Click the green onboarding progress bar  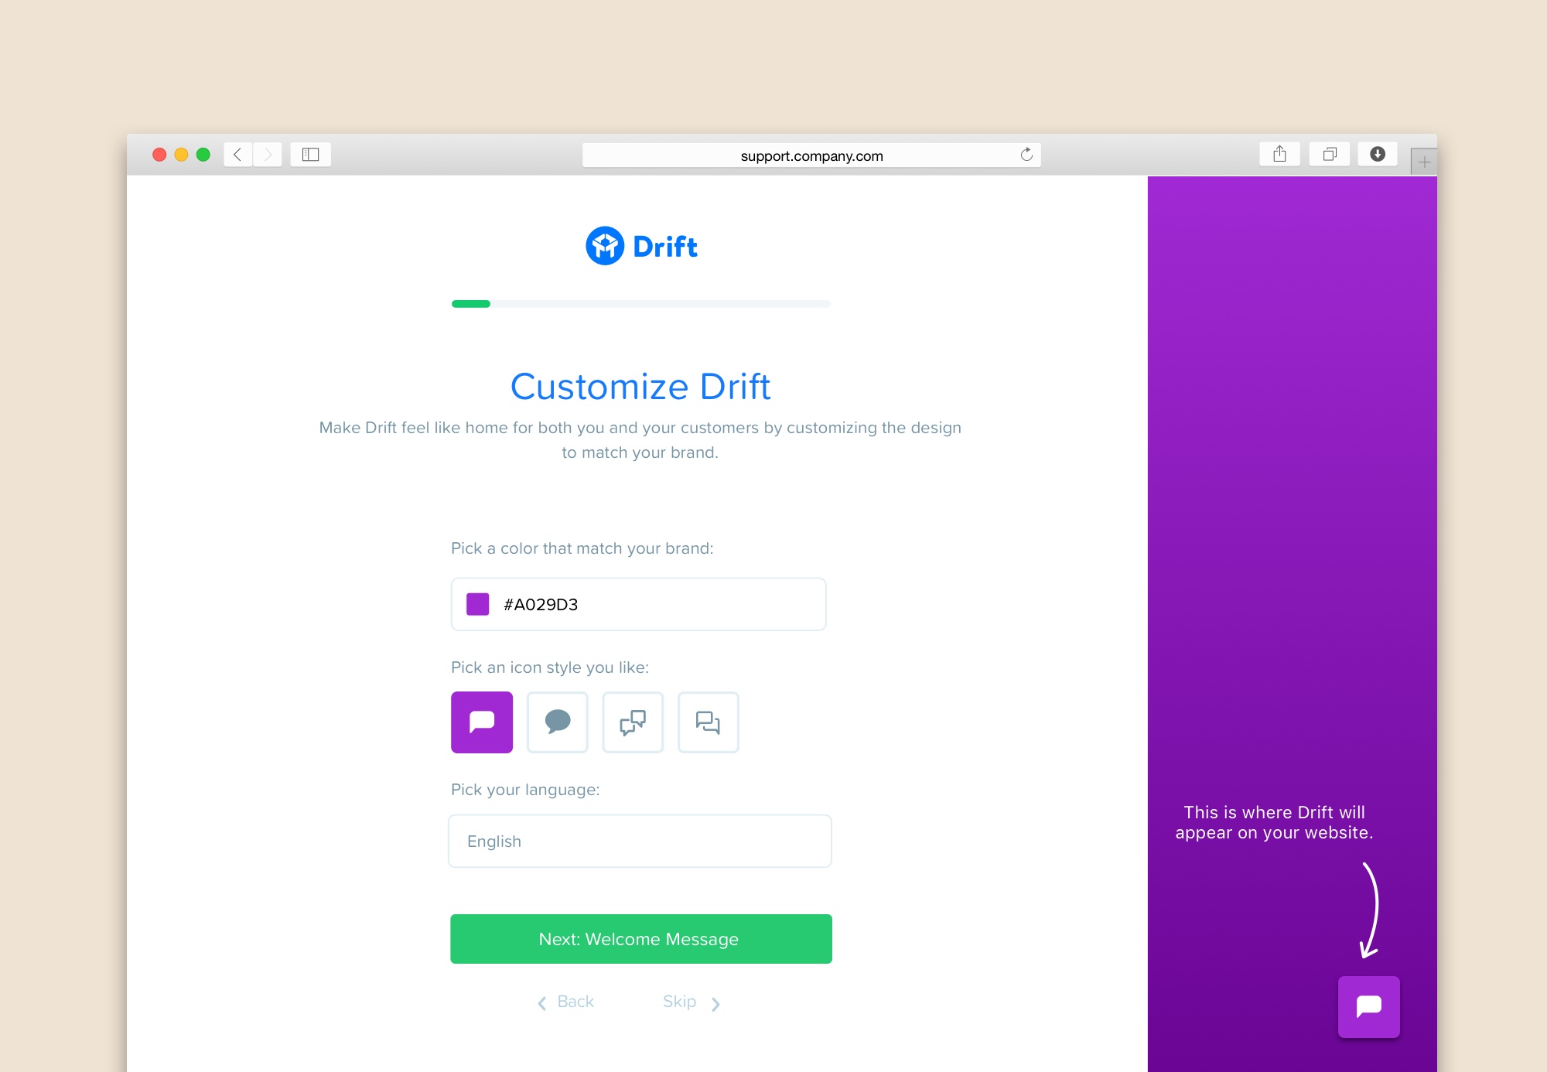click(641, 304)
